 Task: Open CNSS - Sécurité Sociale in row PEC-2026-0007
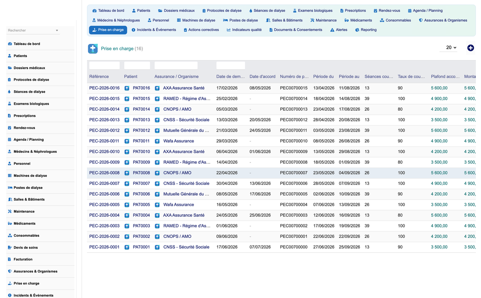coord(186,184)
